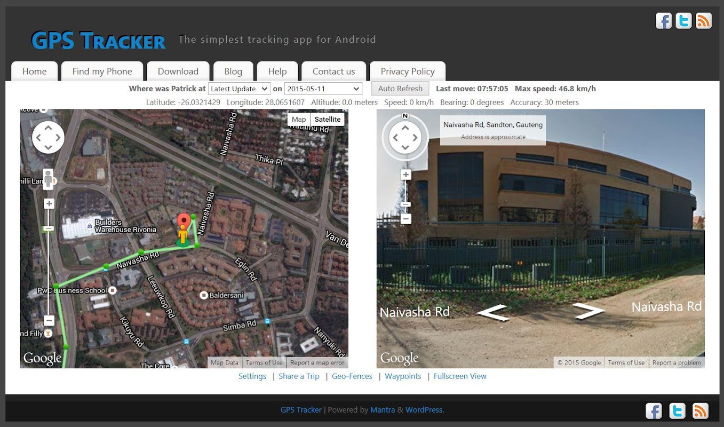Open Map Data attribution on the map
The height and width of the screenshot is (427, 724).
[x=225, y=362]
